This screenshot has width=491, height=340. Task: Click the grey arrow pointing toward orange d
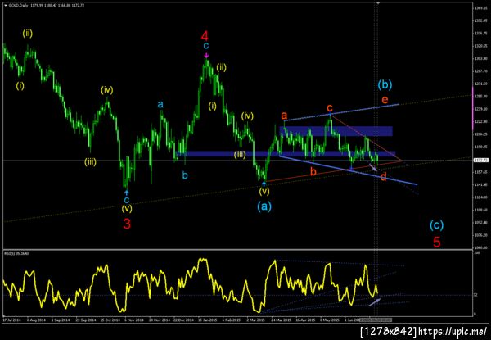[x=372, y=167]
